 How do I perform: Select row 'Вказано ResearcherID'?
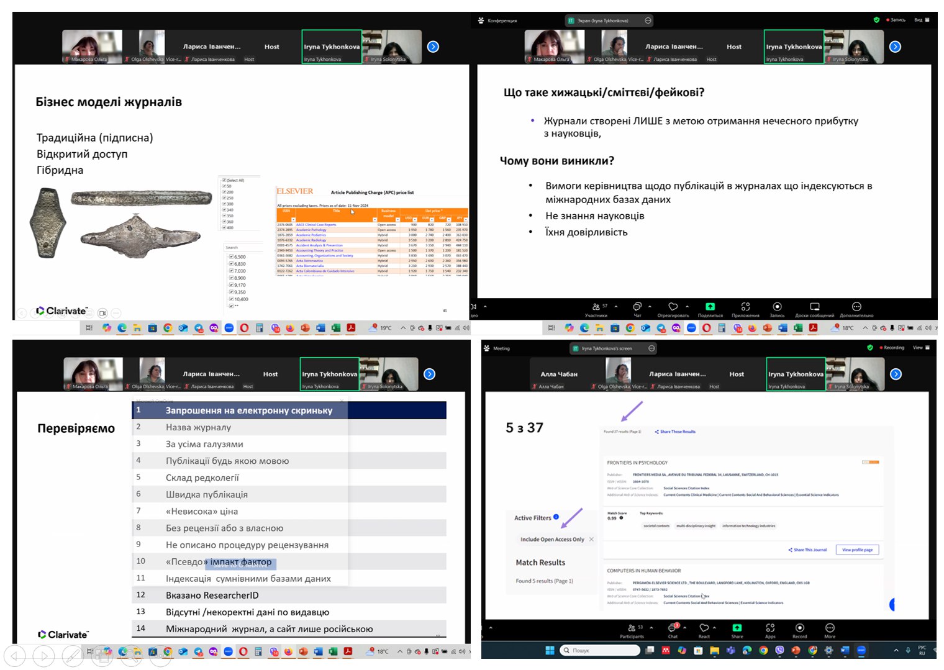tap(289, 595)
